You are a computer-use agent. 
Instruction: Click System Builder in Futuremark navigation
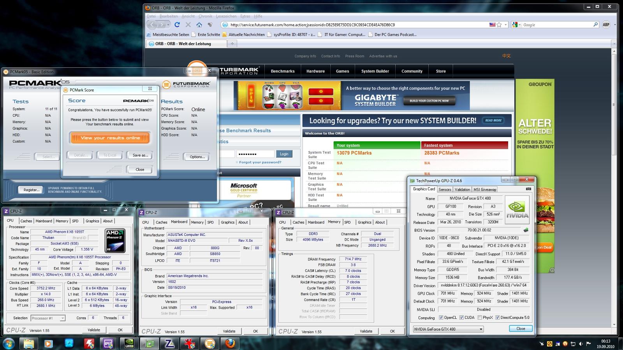[x=375, y=71]
